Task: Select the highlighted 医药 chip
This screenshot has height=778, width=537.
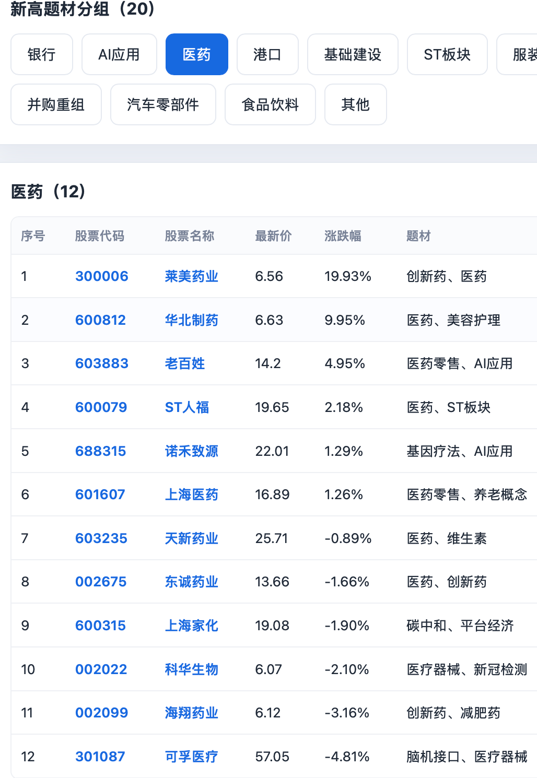Action: (197, 54)
